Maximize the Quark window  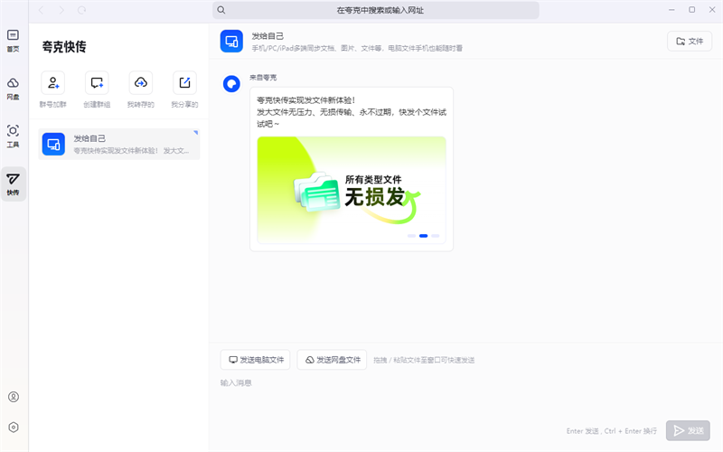pos(691,10)
